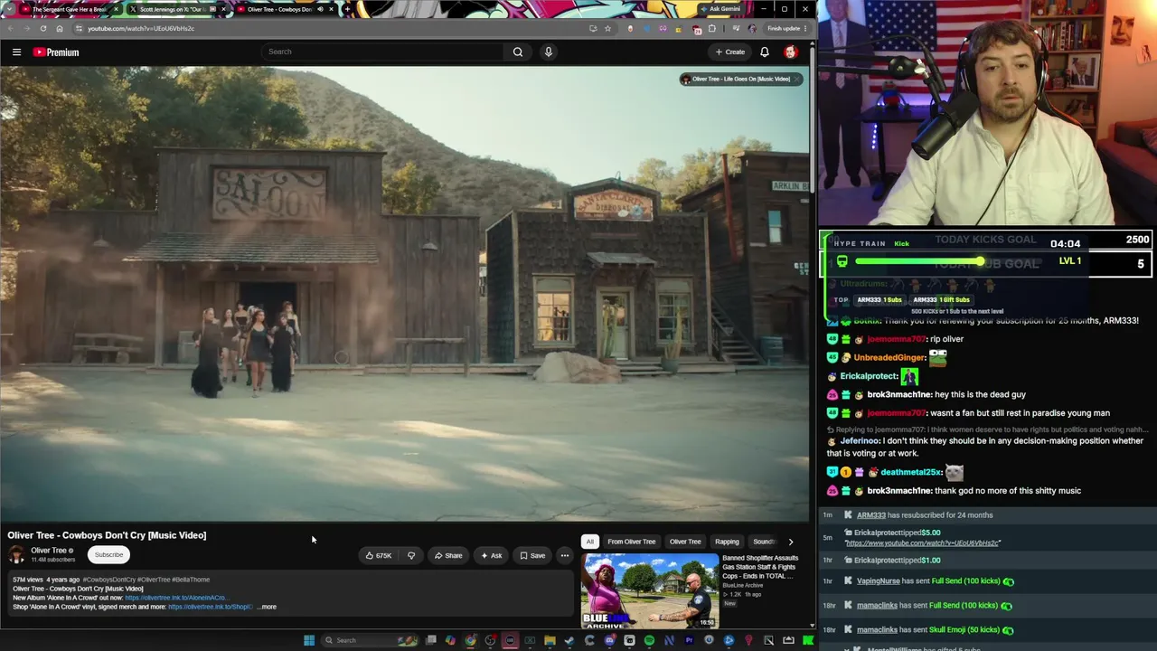
Task: Open a new browser tab
Action: (347, 9)
